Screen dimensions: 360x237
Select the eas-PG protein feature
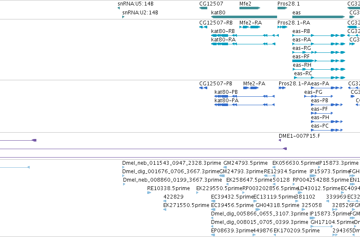[319, 96]
